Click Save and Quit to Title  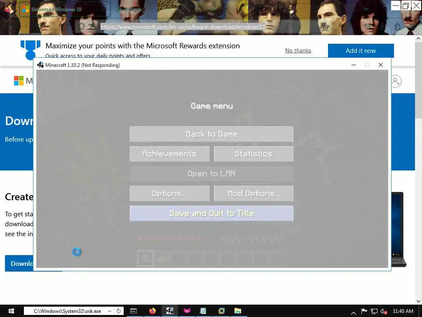coord(211,213)
